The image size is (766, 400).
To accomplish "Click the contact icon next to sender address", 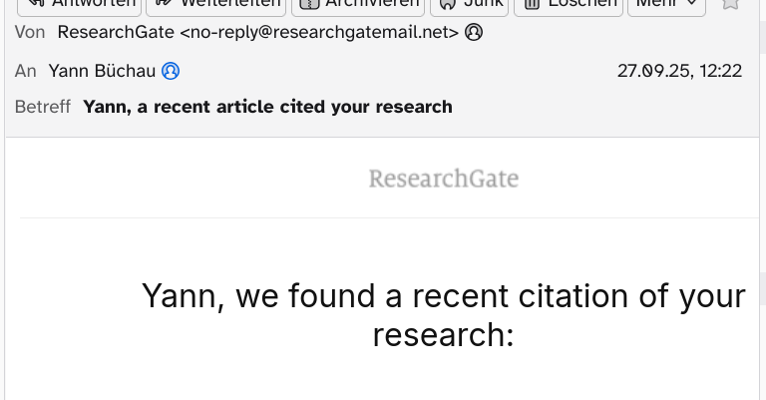I will [x=474, y=32].
